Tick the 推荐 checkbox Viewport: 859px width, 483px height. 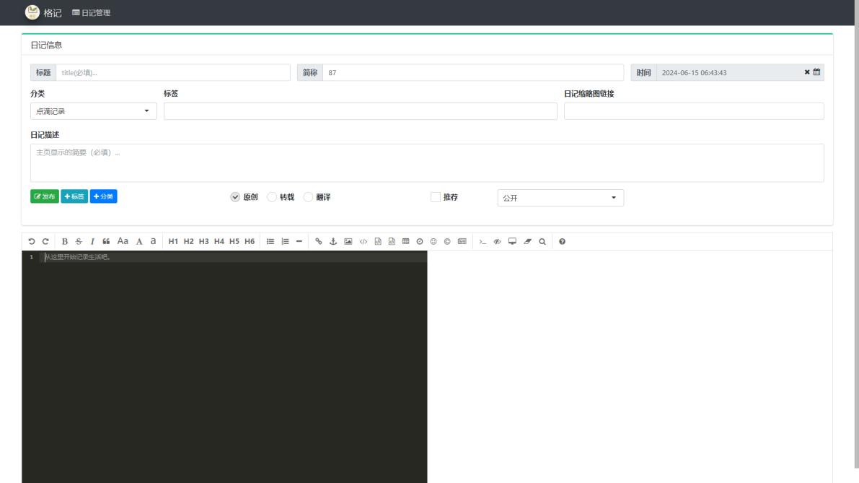[x=435, y=197]
